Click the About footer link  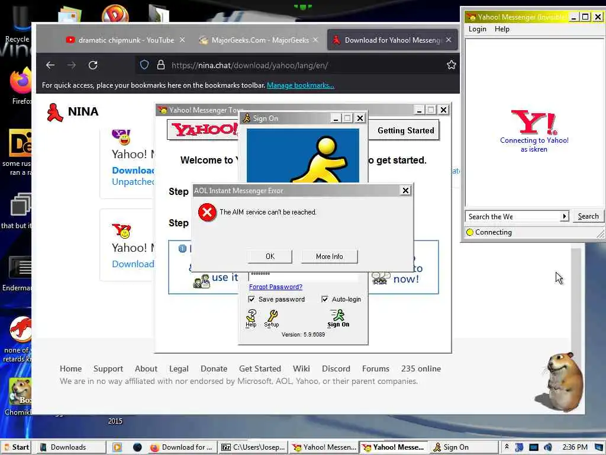[146, 369]
